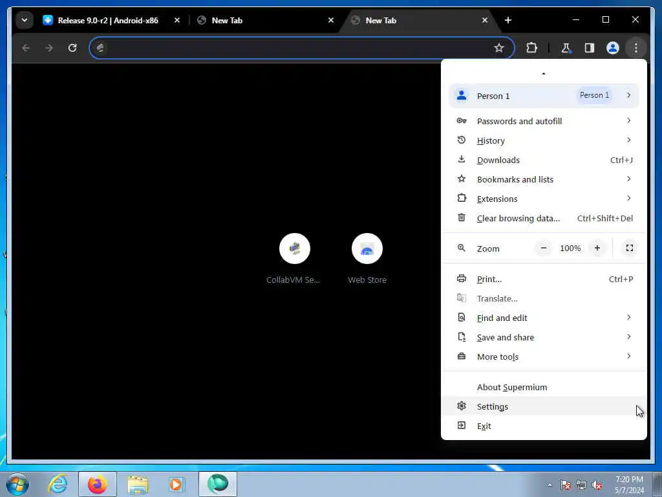The image size is (662, 497).
Task: Open Passwords and autofill submenu
Action: [544, 121]
